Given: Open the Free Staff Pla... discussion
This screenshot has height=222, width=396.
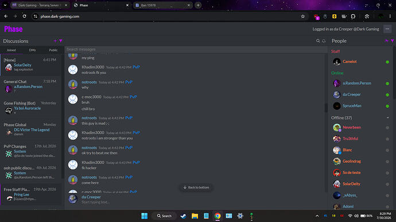Looking at the screenshot, I should [31, 195].
